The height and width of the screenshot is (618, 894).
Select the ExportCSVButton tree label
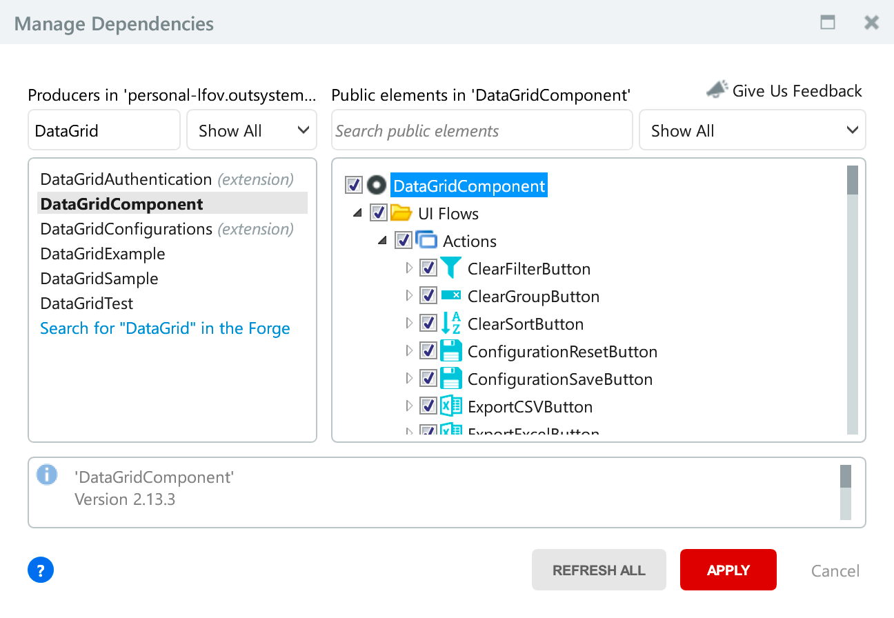(x=530, y=407)
